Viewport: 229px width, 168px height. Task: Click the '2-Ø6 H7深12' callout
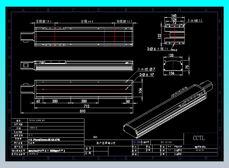click(157, 49)
